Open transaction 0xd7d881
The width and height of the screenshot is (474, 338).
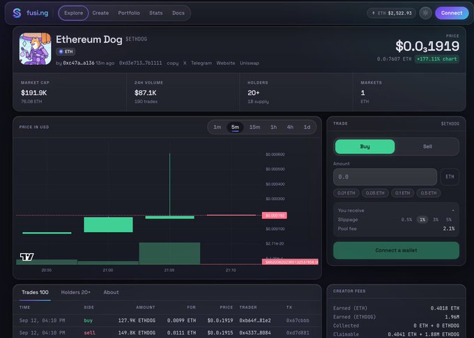pyautogui.click(x=298, y=333)
